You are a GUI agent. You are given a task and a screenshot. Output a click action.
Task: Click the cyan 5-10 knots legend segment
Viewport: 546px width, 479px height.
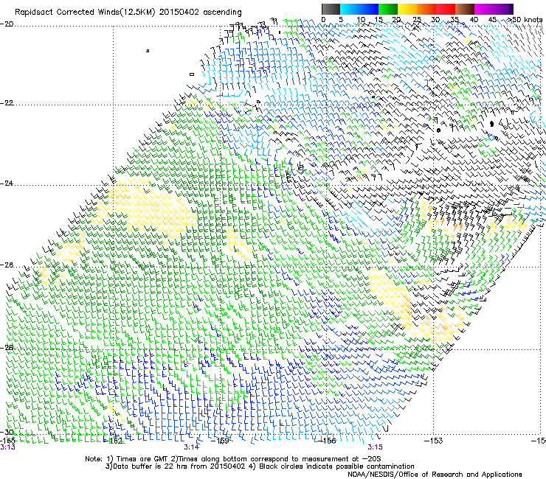point(350,9)
